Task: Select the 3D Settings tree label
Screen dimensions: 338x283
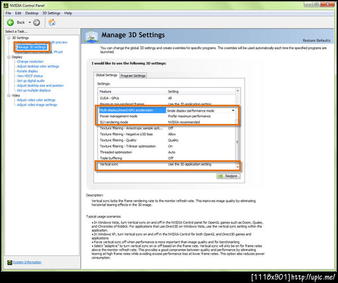Action: [20, 38]
